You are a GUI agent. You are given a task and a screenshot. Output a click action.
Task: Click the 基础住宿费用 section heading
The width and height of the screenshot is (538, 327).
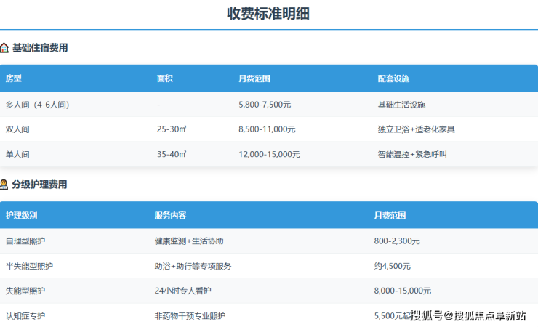[x=40, y=48]
